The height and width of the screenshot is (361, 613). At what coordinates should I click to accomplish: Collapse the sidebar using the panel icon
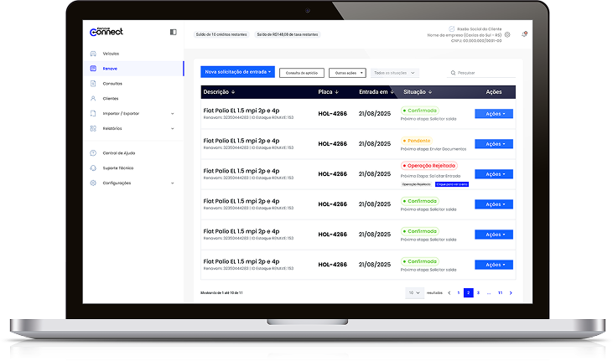click(174, 32)
